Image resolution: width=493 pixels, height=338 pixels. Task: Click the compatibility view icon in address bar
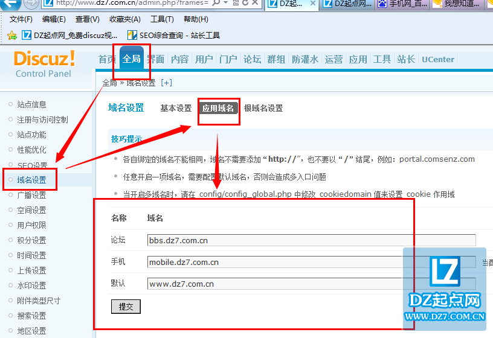coord(236,3)
